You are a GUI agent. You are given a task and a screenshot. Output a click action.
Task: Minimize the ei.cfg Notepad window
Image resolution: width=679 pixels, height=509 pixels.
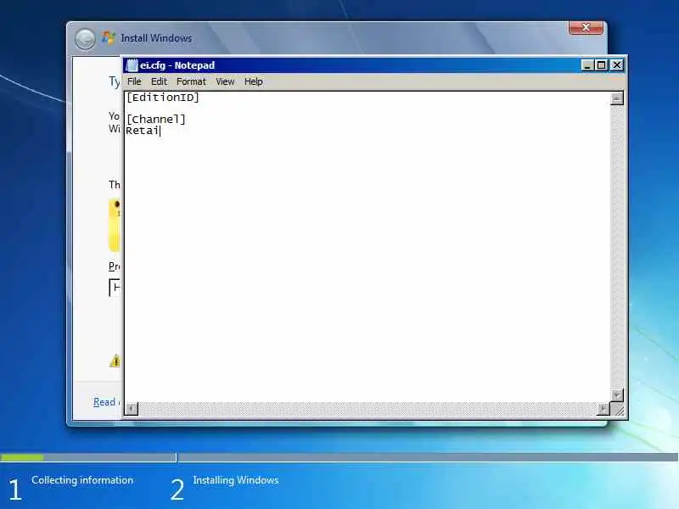click(587, 65)
